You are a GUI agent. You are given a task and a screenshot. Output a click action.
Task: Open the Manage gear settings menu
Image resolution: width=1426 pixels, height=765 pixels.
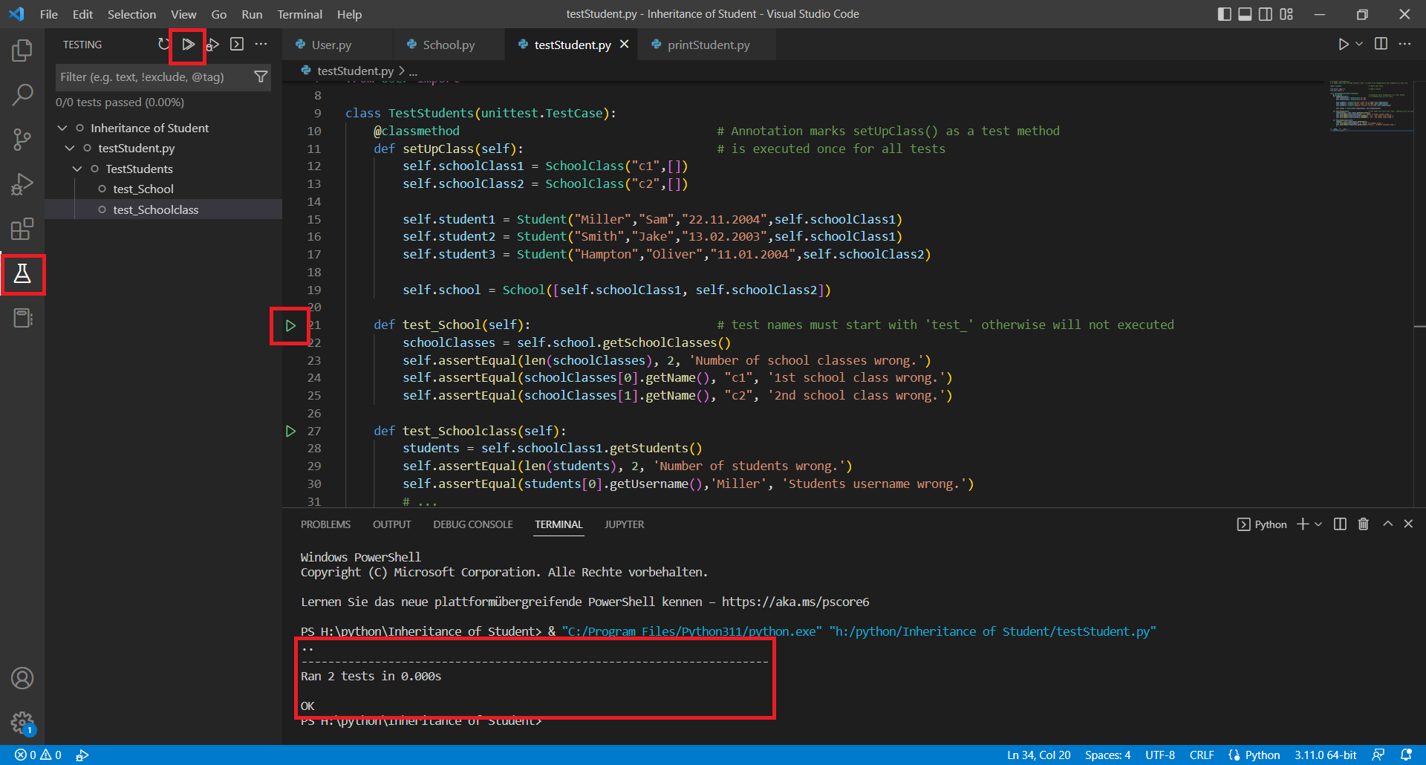[x=22, y=722]
